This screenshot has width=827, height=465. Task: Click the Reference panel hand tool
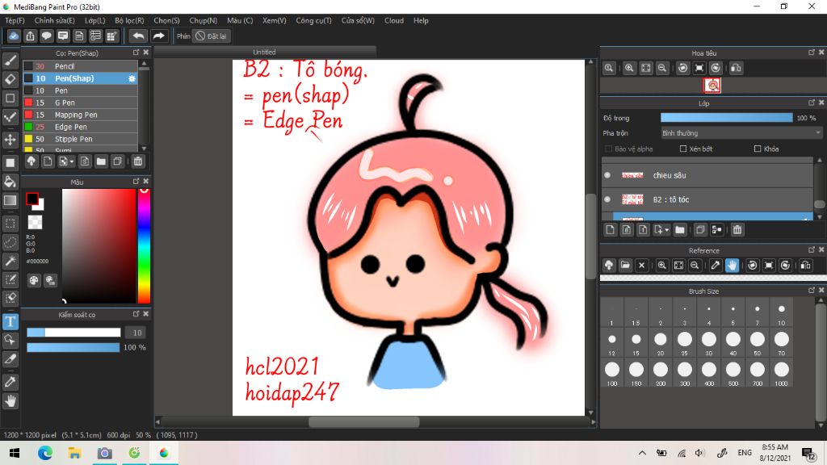pyautogui.click(x=732, y=265)
